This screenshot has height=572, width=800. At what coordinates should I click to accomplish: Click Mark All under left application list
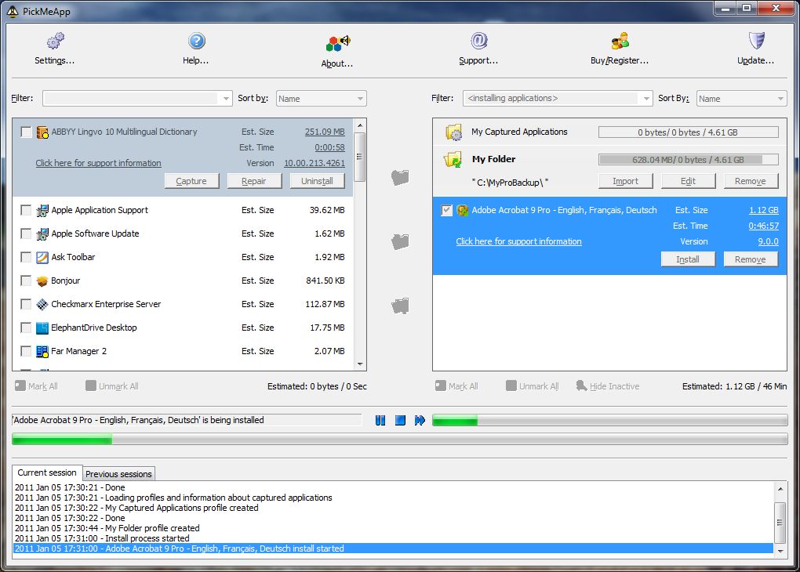[37, 386]
